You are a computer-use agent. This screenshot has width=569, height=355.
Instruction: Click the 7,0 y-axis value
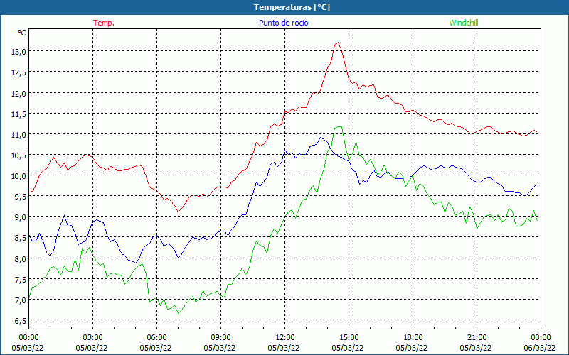click(20, 300)
